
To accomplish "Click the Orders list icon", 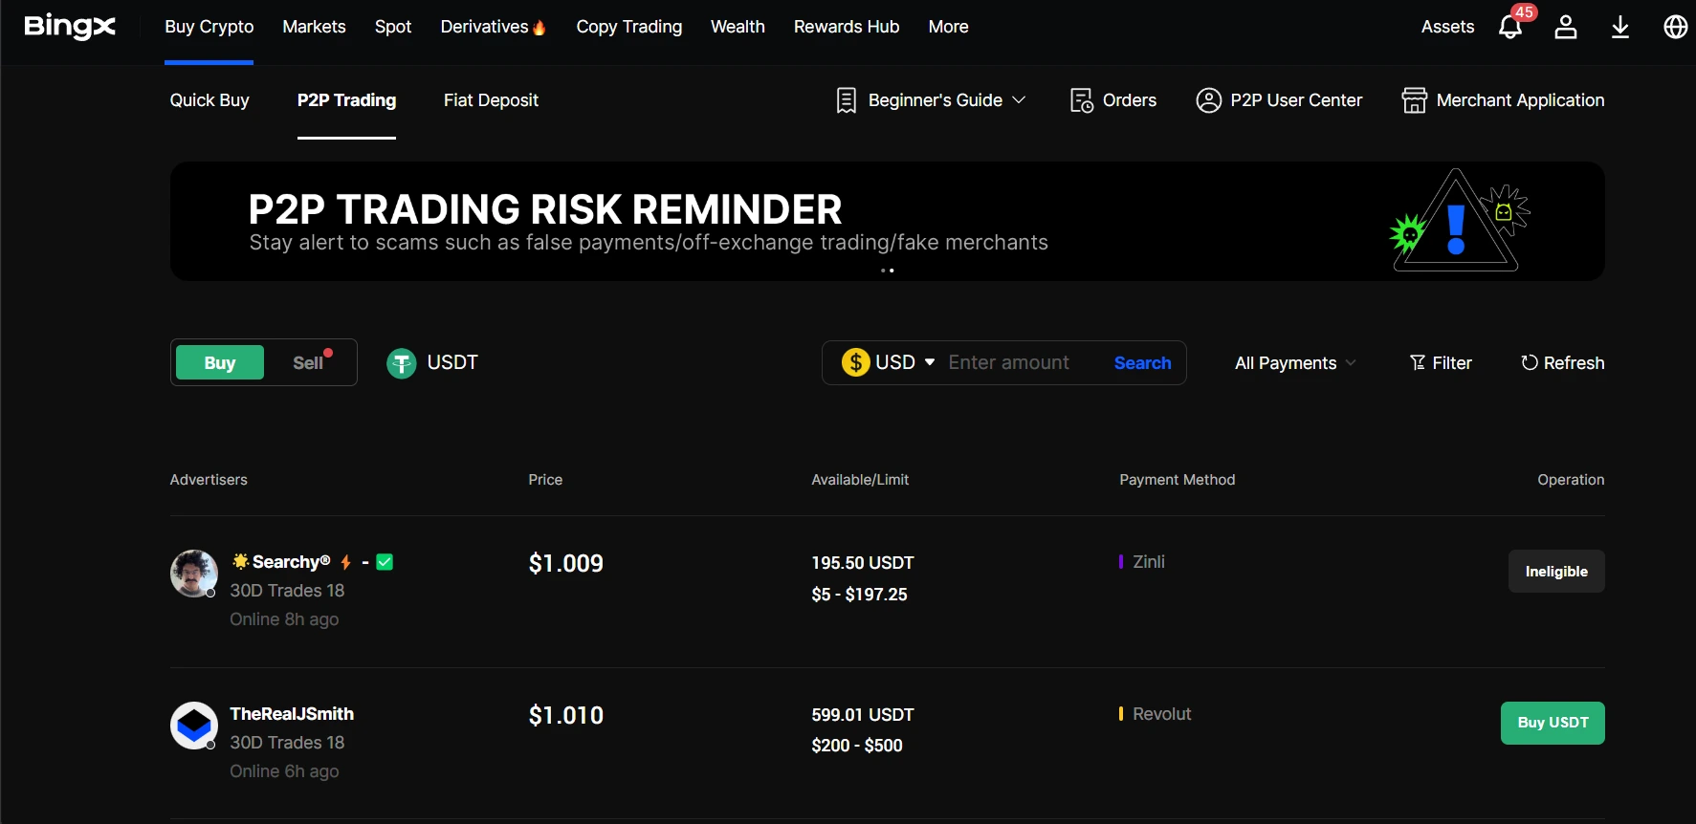I will pyautogui.click(x=1082, y=100).
